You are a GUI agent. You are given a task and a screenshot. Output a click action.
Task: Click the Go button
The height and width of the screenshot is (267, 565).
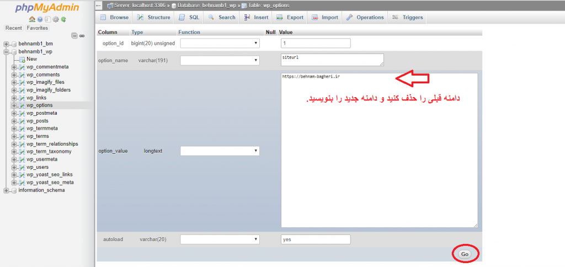(x=465, y=254)
